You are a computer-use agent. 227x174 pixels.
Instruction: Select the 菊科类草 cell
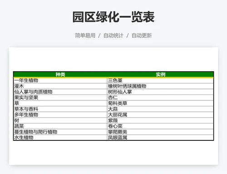160,103
